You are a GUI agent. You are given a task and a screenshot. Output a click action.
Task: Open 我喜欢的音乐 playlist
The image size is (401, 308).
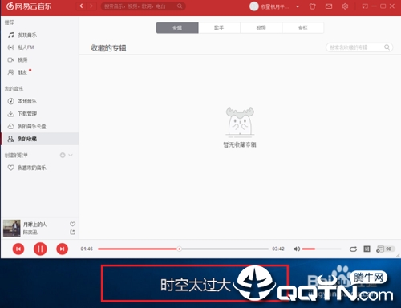[x=39, y=168]
